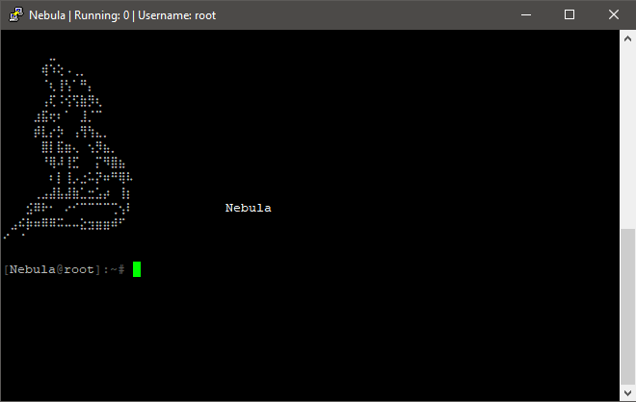This screenshot has width=636, height=402.
Task: Click the '~#' symbol in the prompt
Action: tap(118, 269)
